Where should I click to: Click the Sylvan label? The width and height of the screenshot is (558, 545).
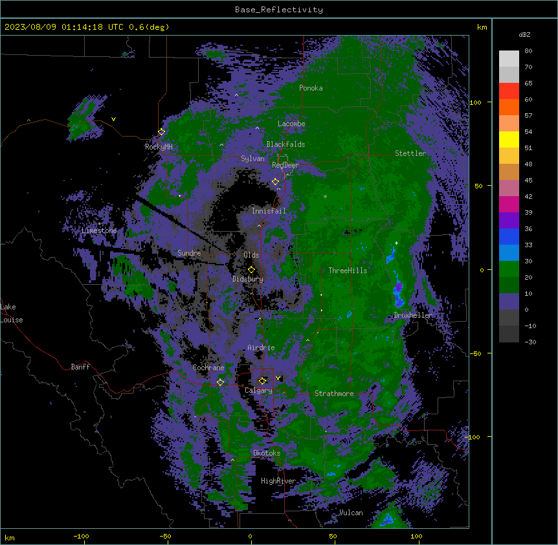point(252,159)
